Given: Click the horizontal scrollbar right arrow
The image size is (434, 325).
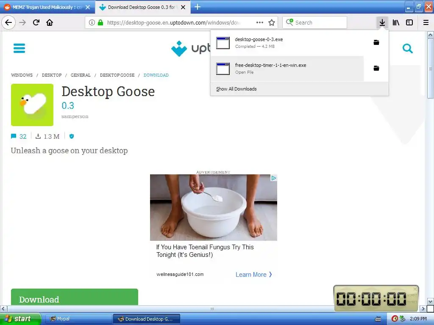Looking at the screenshot, I should [423, 308].
